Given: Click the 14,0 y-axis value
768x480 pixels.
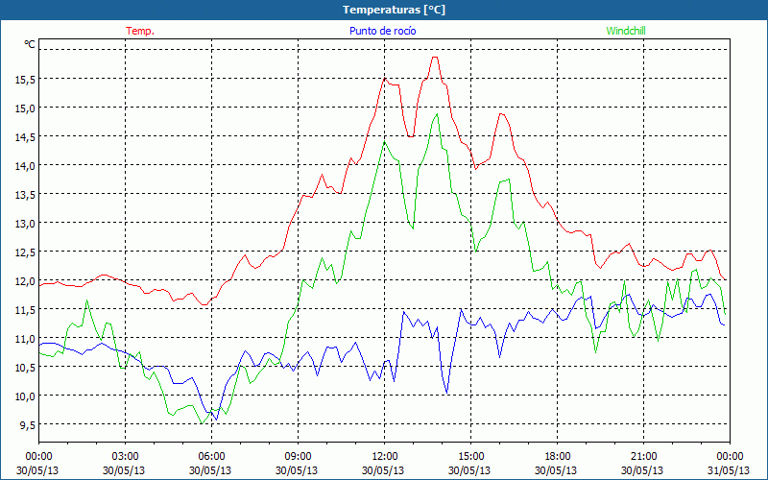Looking at the screenshot, I should [x=26, y=166].
